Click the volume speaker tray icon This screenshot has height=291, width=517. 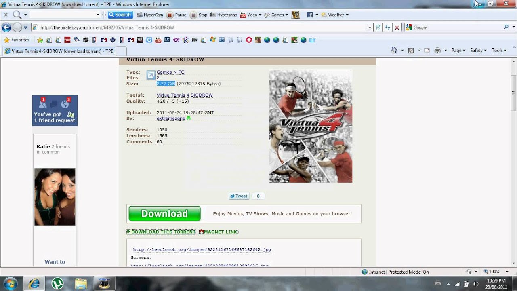475,284
